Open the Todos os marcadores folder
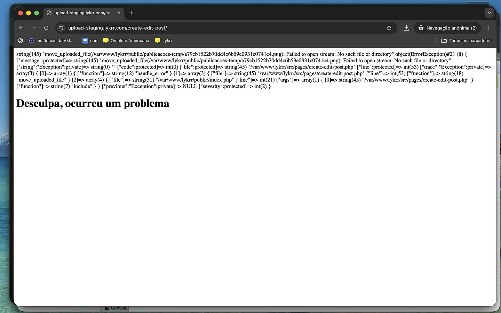Image resolution: width=501 pixels, height=313 pixels. point(466,41)
